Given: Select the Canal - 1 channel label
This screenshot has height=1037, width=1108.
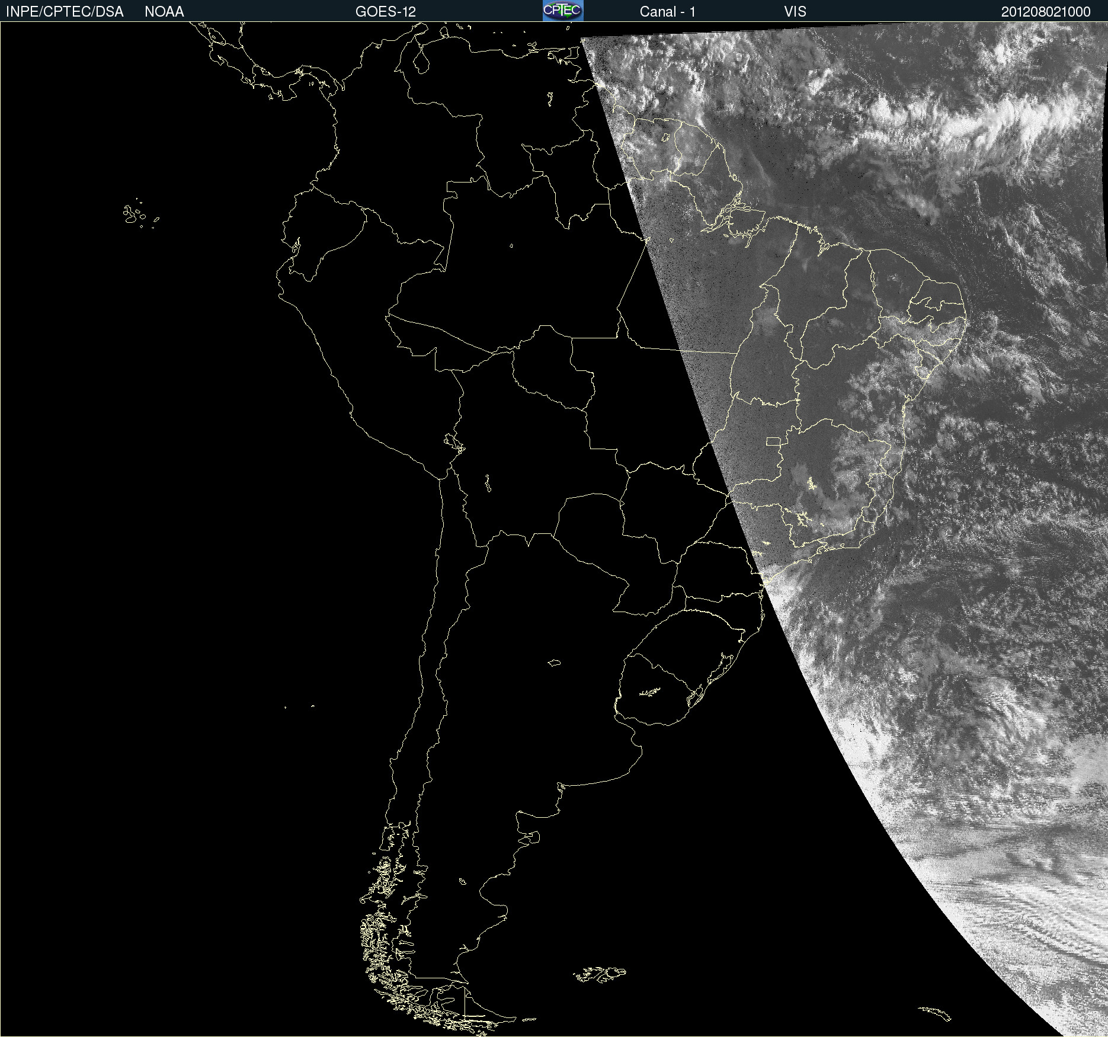Looking at the screenshot, I should point(667,12).
